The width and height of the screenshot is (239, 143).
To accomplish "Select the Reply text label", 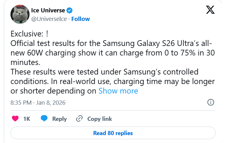I will pyautogui.click(x=59, y=119).
